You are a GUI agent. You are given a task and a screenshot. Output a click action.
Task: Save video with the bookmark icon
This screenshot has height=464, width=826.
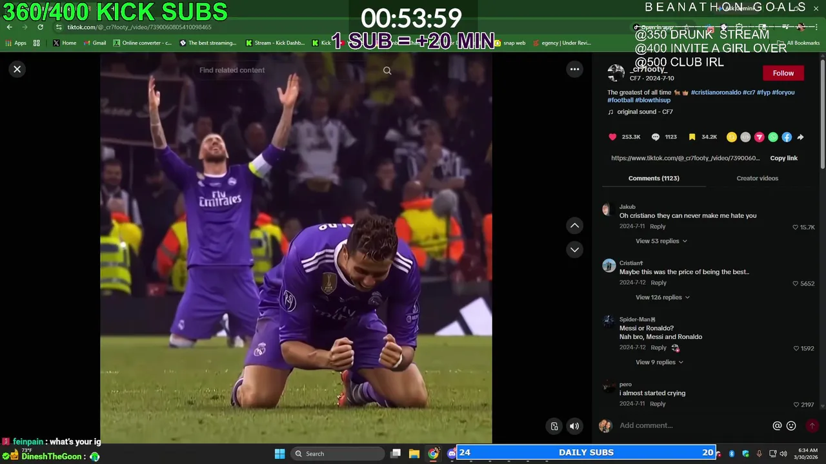(x=692, y=137)
